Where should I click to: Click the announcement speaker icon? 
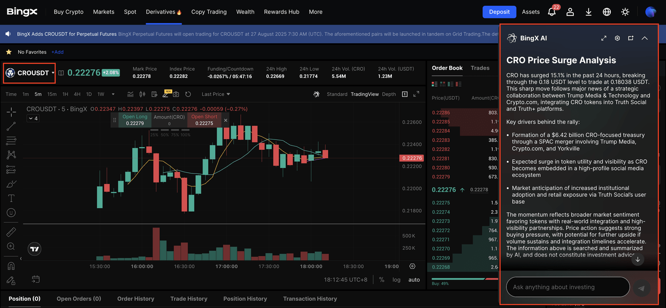8,34
